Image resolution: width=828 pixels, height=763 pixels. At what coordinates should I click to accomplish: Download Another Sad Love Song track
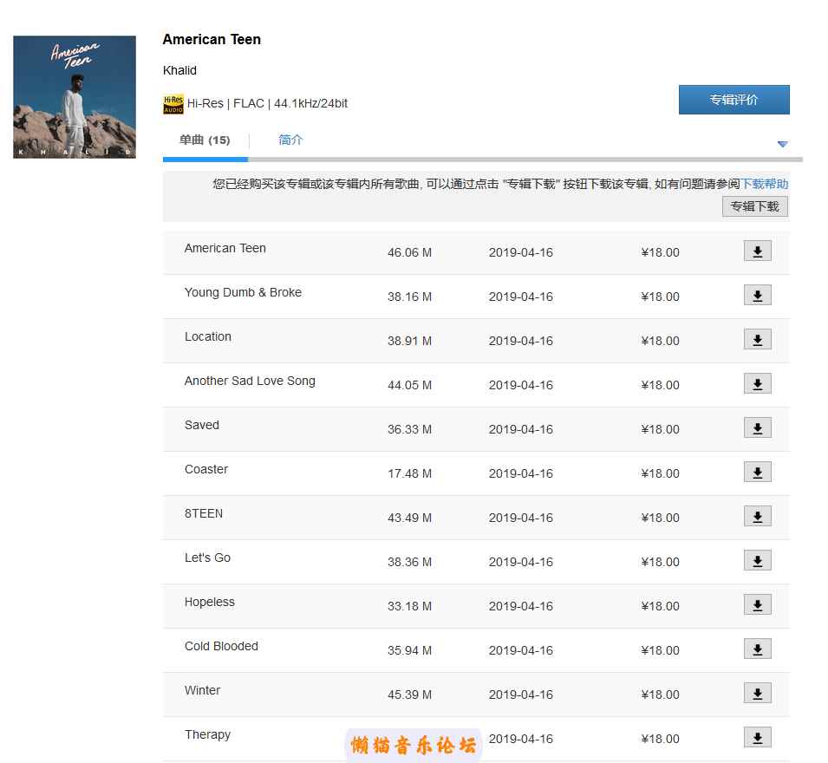coord(757,384)
